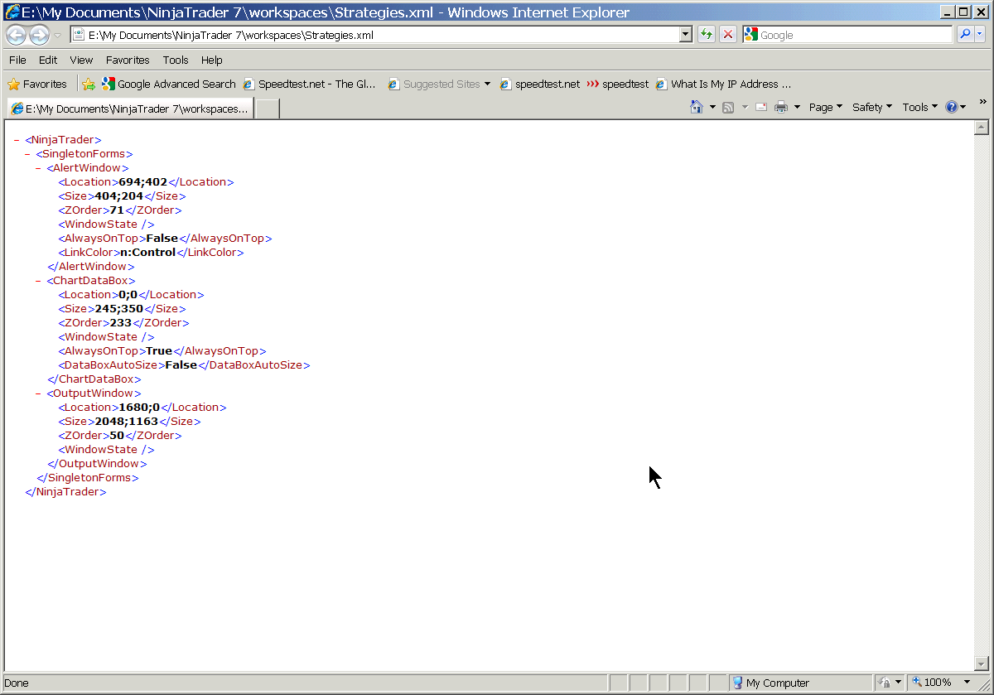Open the red-arrow speedtest favorite
The image size is (994, 695).
(618, 84)
